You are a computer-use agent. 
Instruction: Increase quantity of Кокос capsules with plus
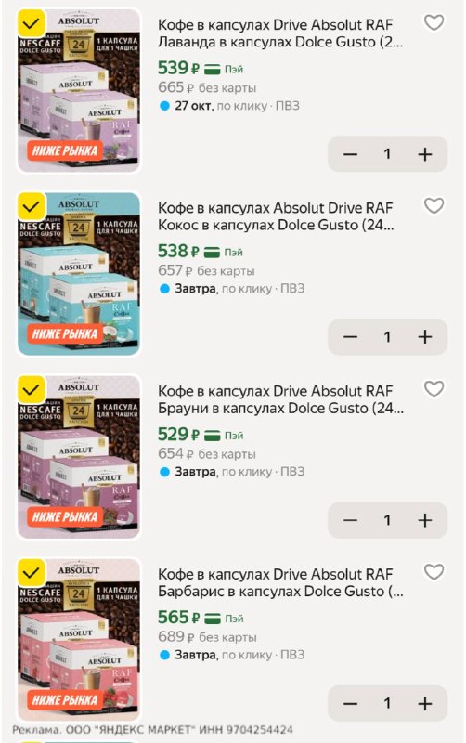pyautogui.click(x=425, y=337)
